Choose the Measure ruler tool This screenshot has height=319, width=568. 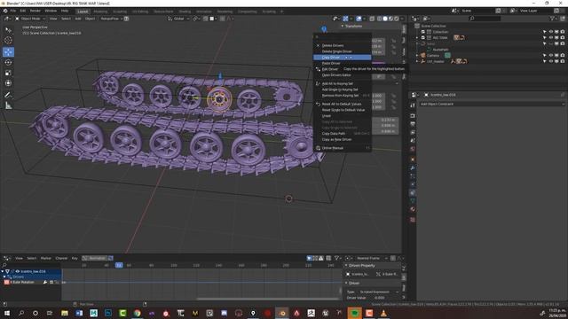[x=8, y=105]
